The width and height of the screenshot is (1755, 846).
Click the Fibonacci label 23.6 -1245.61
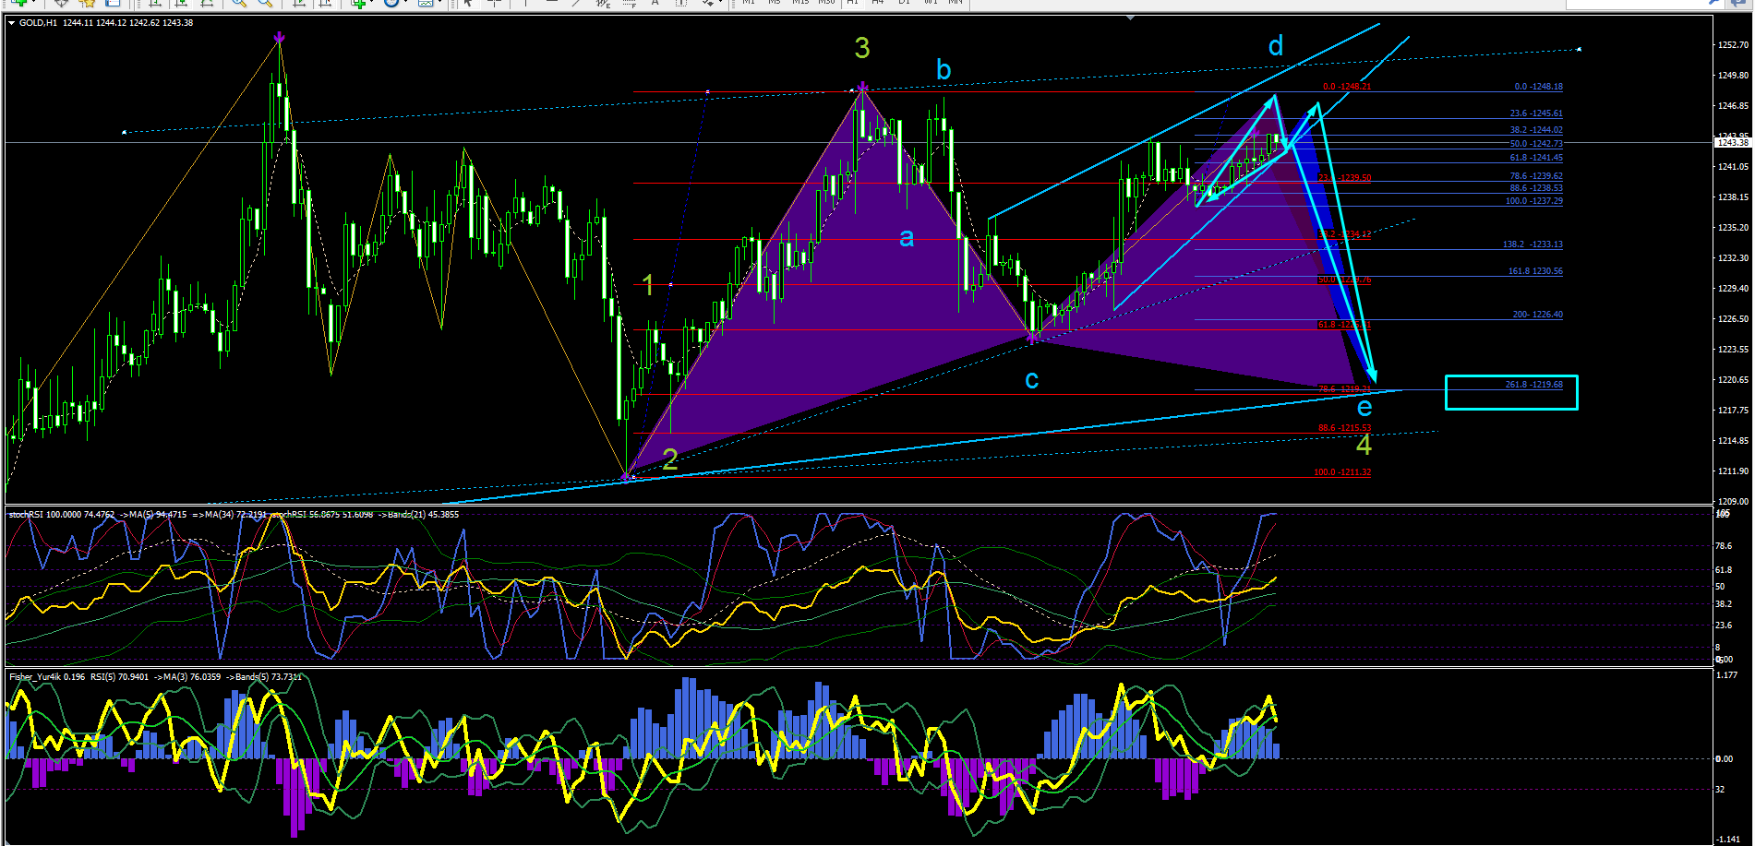click(x=1536, y=113)
